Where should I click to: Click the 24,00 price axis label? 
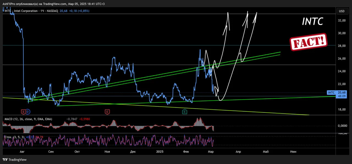(342, 71)
